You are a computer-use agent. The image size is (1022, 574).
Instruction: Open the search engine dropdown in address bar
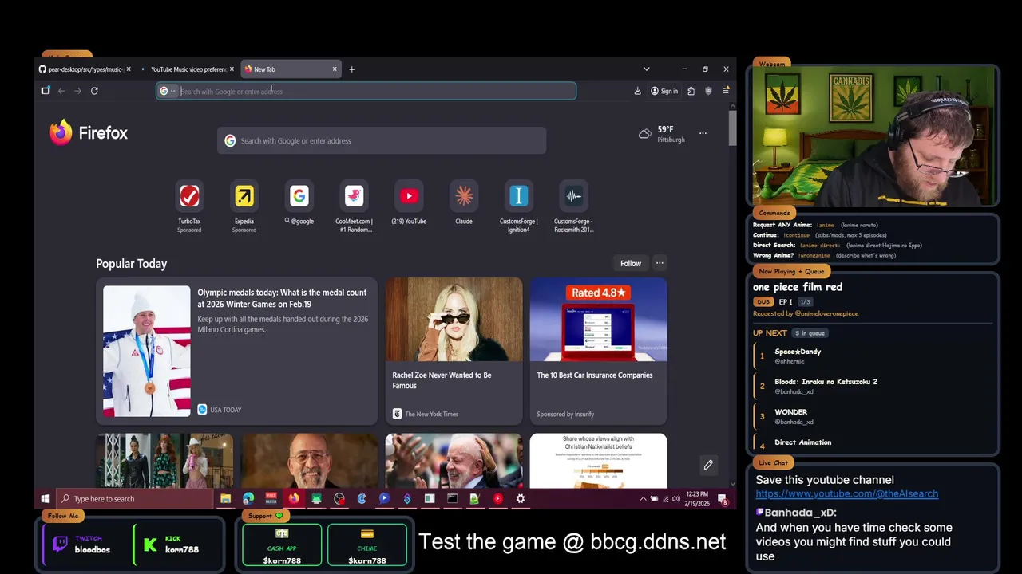[x=167, y=91]
